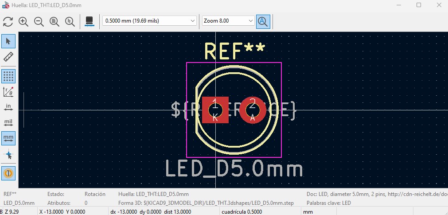Click the Huella: LED_THT:LED_D5.0mm info text
This screenshot has height=215, width=448.
pyautogui.click(x=153, y=194)
